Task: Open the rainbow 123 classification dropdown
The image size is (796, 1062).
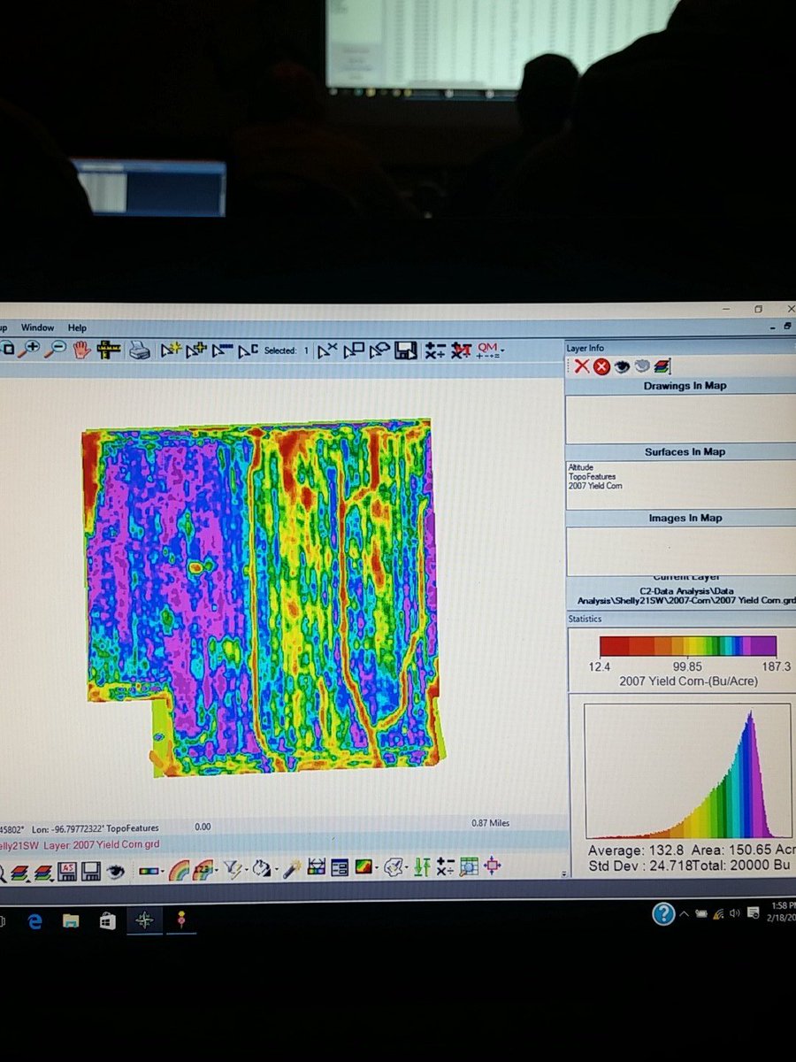Action: [205, 871]
